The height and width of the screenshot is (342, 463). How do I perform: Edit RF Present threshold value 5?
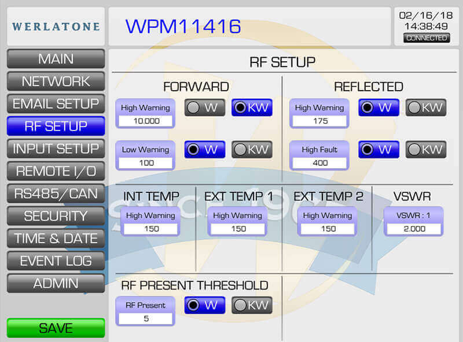tap(146, 319)
